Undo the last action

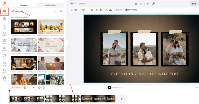tap(136, 4)
